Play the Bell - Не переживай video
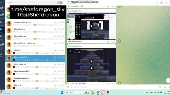170x95 pixels. (91, 26)
